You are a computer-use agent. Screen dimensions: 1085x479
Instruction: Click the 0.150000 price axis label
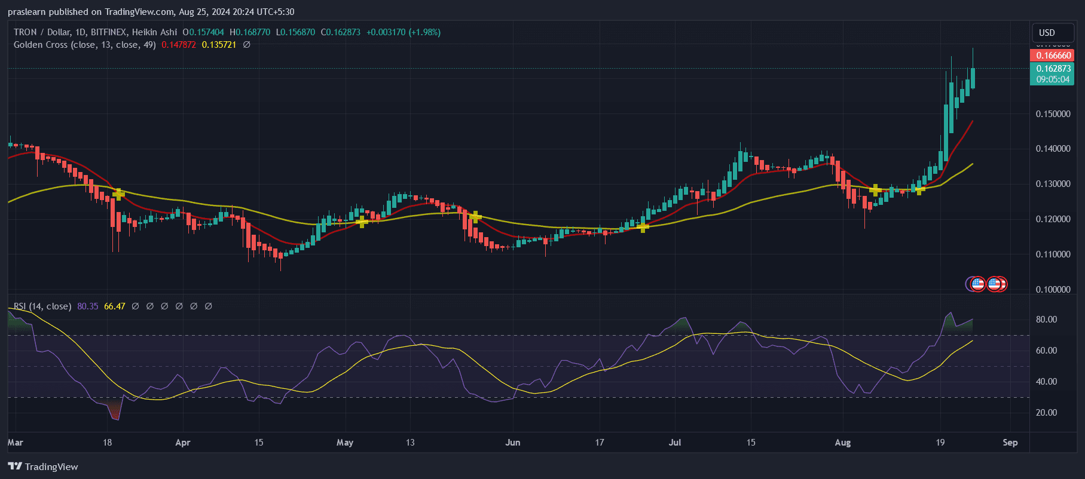pos(1053,114)
